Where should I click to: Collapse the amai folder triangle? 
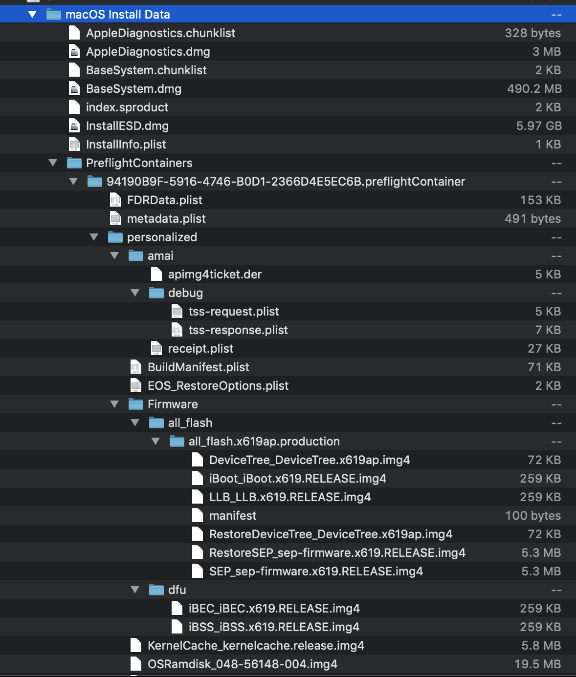pyautogui.click(x=114, y=256)
